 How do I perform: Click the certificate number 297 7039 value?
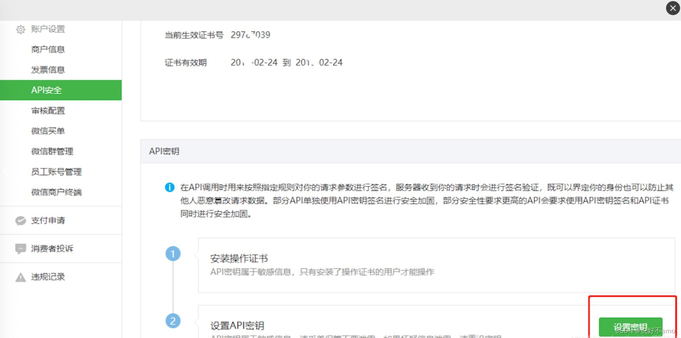click(x=250, y=35)
